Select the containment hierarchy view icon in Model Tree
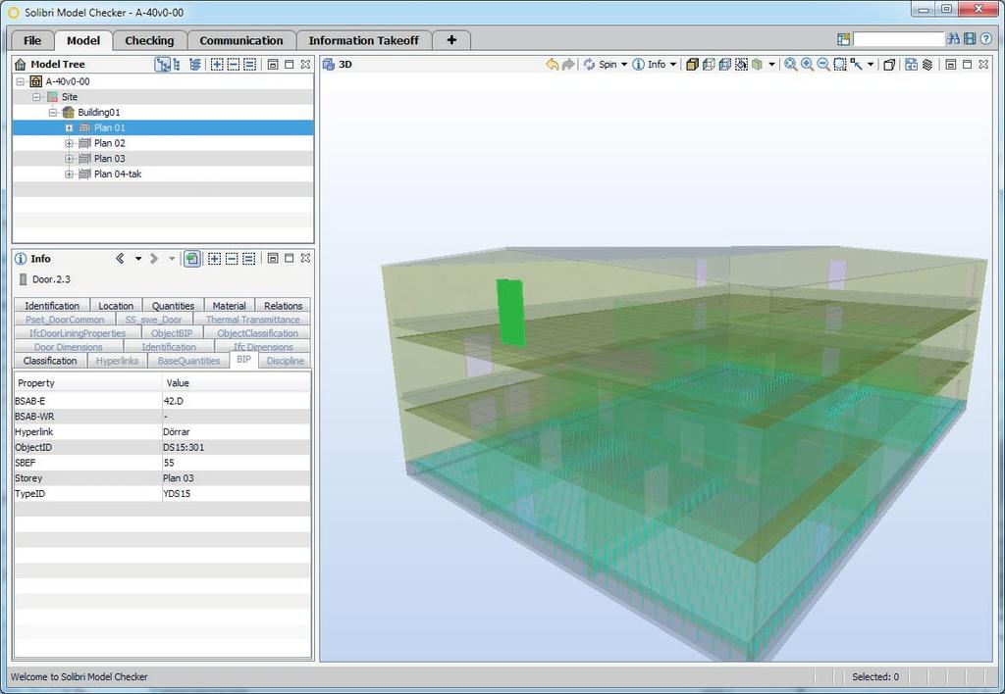This screenshot has height=694, width=1005. pyautogui.click(x=162, y=64)
